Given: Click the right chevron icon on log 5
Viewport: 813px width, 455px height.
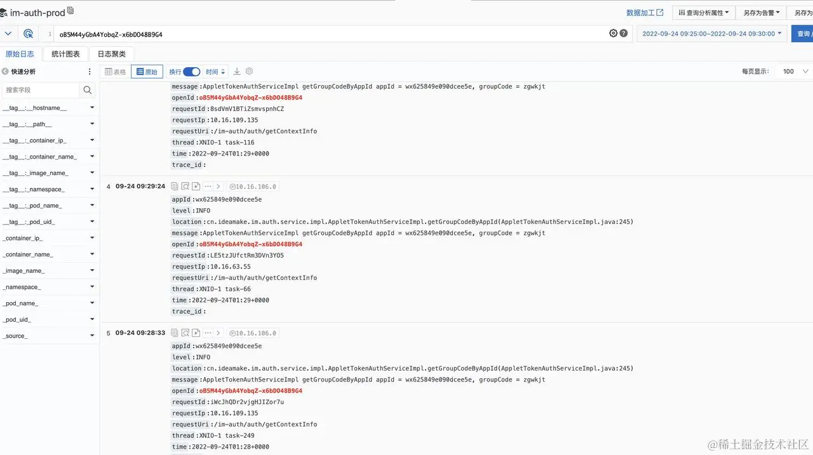Looking at the screenshot, I should point(218,333).
